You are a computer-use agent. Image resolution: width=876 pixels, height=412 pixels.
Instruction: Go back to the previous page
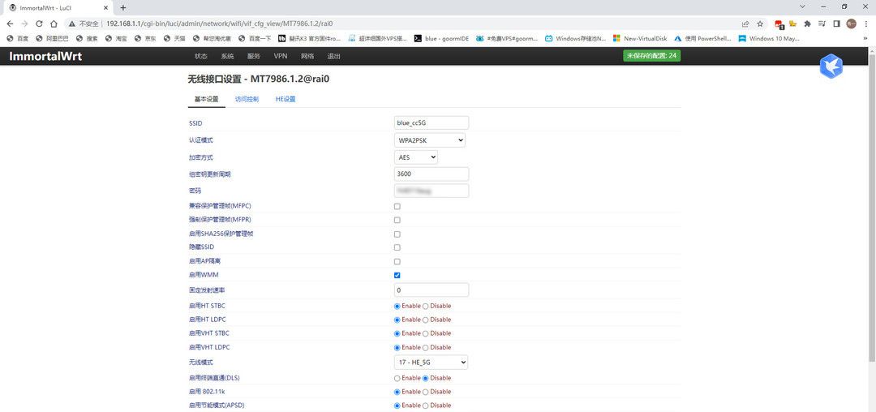[10, 24]
